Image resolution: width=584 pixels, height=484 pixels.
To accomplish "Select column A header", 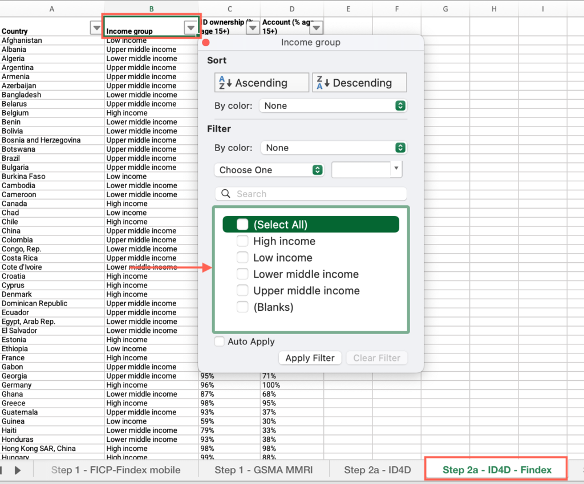I will click(52, 9).
